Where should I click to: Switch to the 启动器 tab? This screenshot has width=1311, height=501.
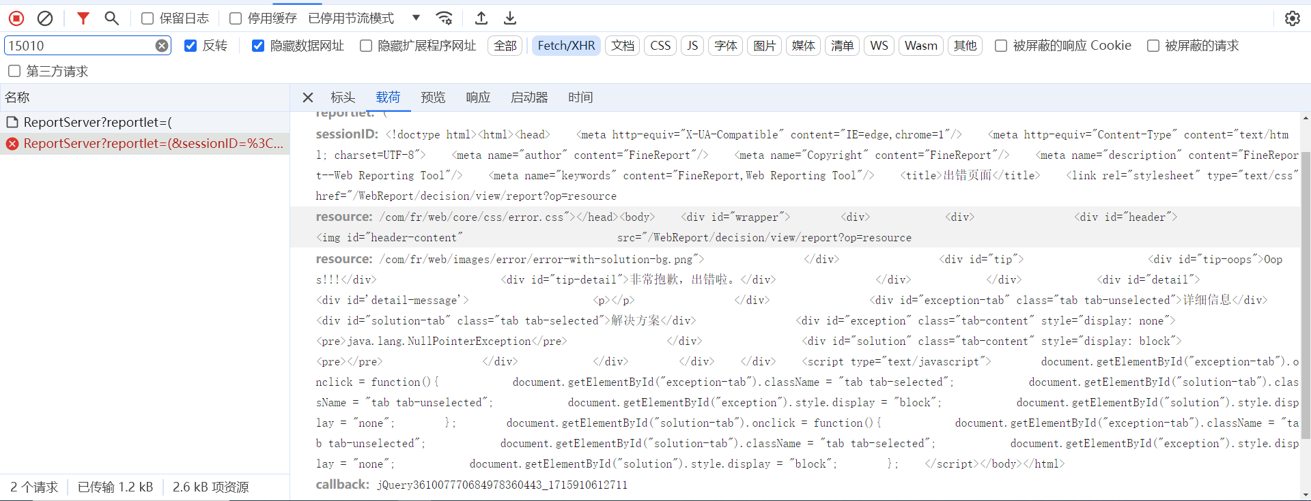[529, 97]
